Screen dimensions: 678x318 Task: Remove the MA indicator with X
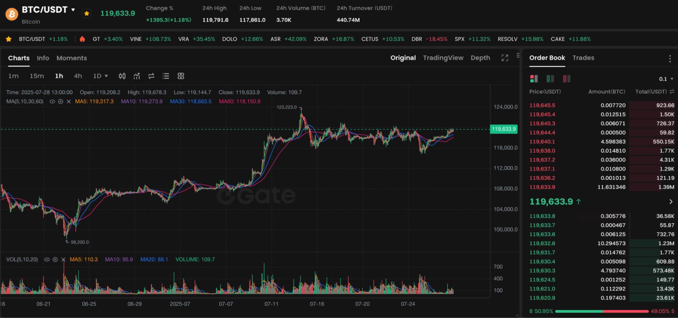click(x=69, y=101)
